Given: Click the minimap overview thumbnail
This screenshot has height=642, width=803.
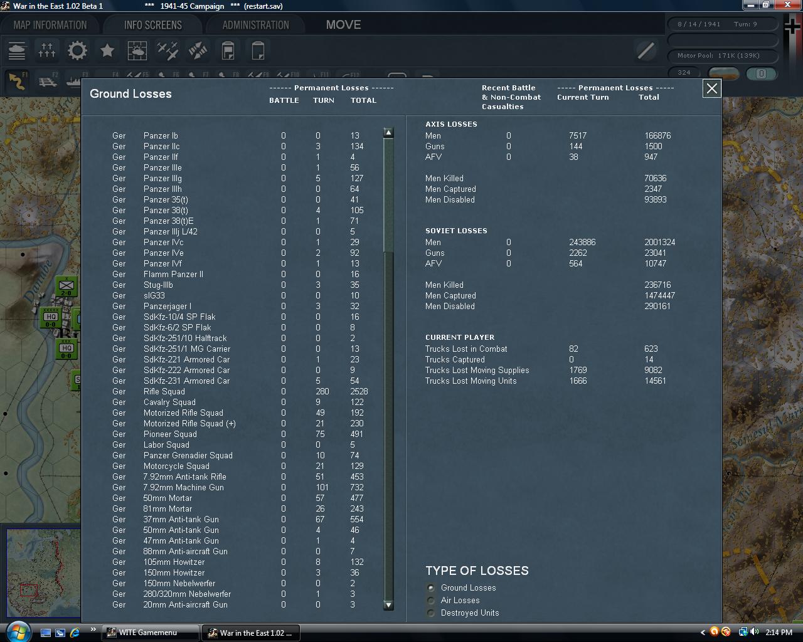Looking at the screenshot, I should 43,574.
